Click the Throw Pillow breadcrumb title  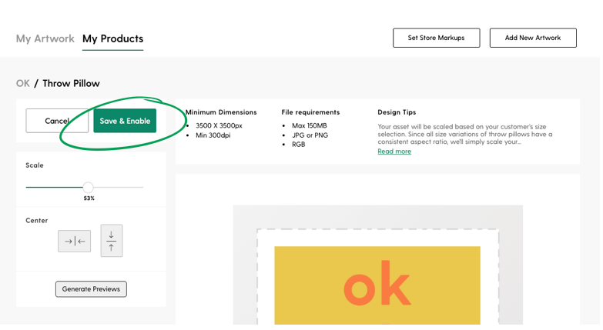pos(71,83)
